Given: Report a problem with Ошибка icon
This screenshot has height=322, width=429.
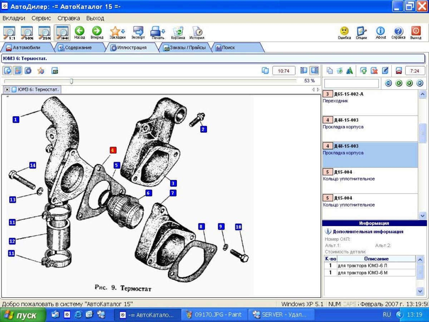Looking at the screenshot, I should coord(344,33).
